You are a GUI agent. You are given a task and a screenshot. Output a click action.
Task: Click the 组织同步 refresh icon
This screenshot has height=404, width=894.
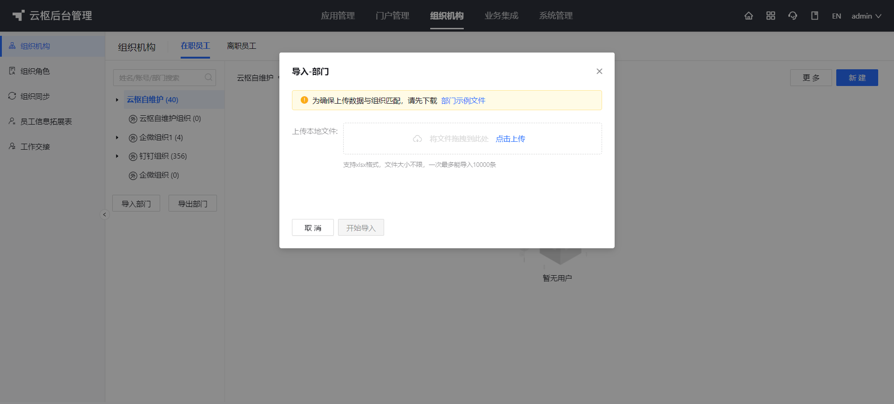(12, 96)
